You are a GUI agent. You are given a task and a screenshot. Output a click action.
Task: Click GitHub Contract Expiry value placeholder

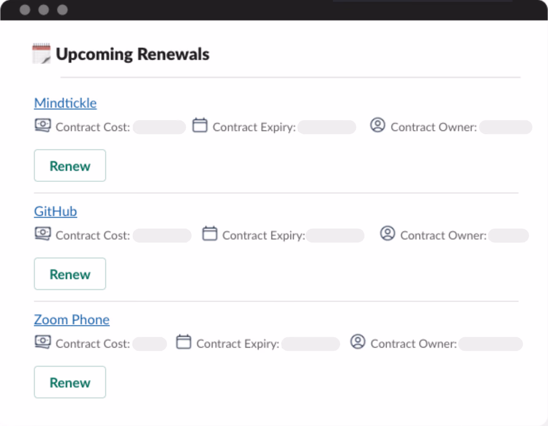[335, 235]
